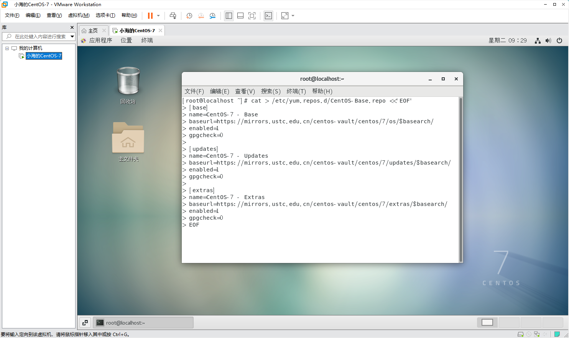Click the teal message log icon
Image resolution: width=569 pixels, height=338 pixels.
click(557, 334)
